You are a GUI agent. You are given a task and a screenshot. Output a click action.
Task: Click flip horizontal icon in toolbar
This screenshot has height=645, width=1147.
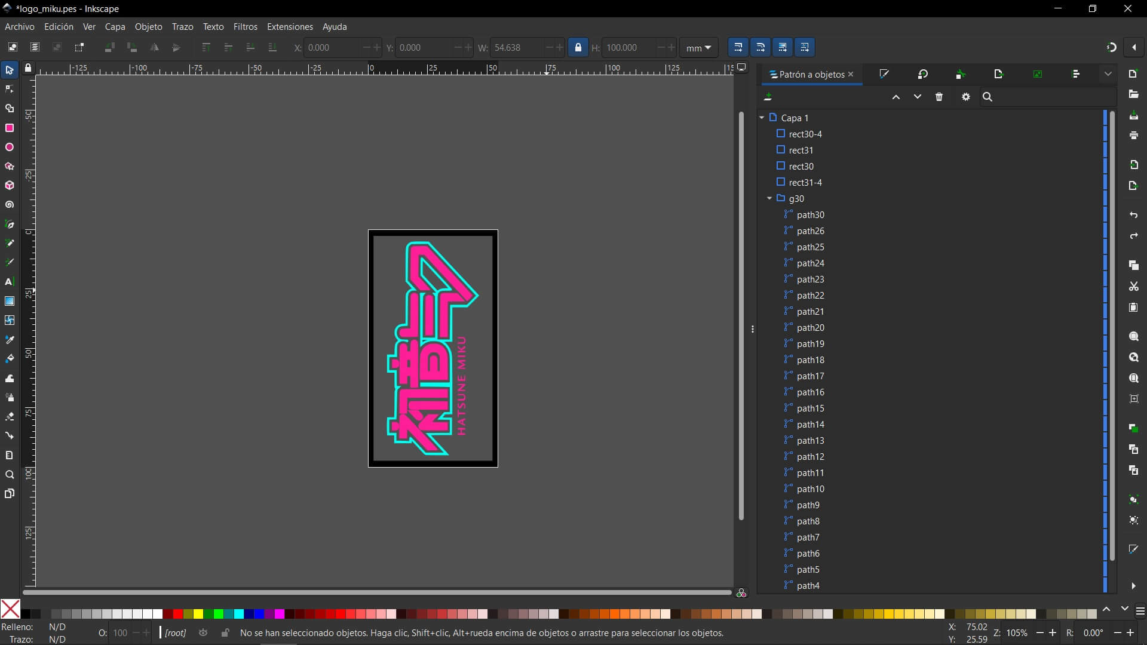tap(155, 47)
